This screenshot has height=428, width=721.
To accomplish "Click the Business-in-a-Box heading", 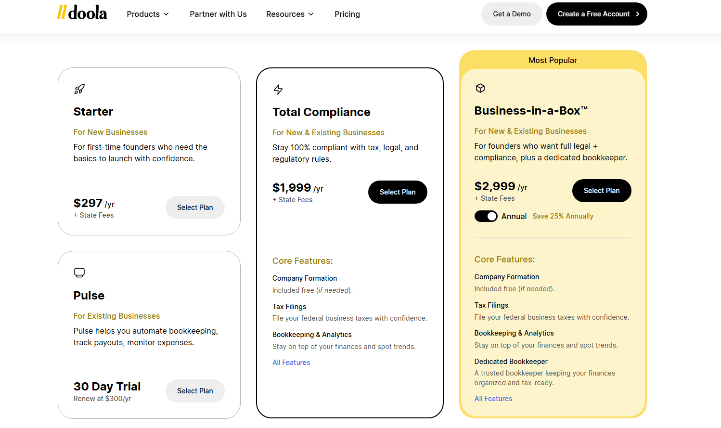I will pyautogui.click(x=531, y=111).
